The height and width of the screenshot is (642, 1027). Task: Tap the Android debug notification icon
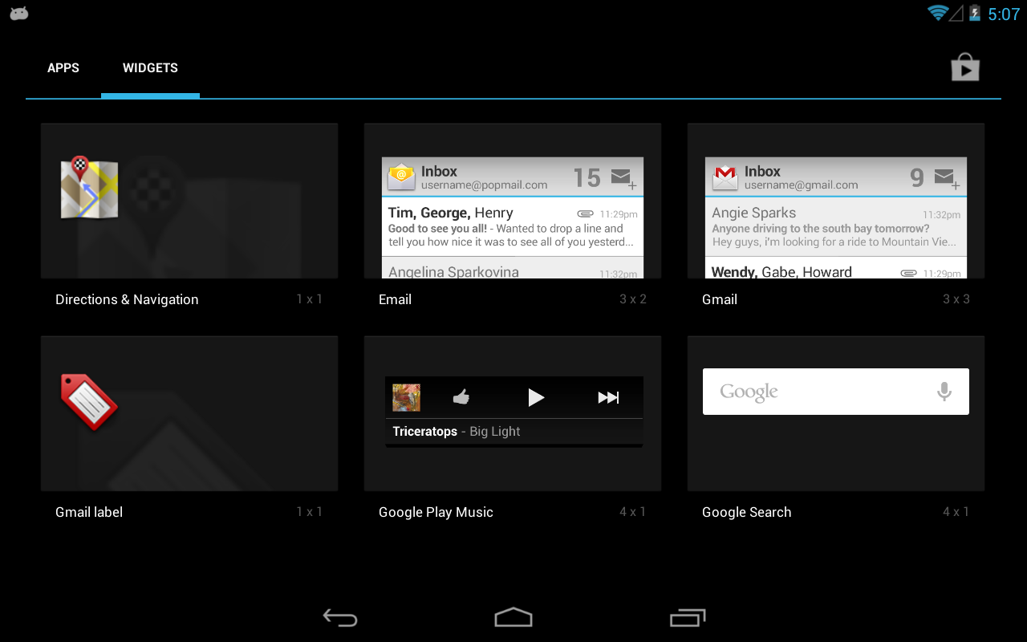point(19,13)
